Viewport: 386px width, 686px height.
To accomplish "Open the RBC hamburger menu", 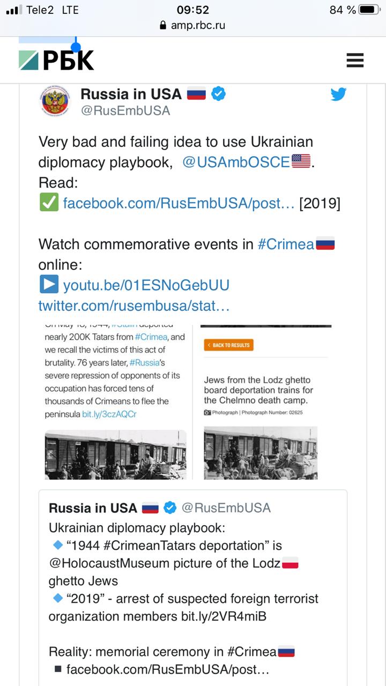I will [x=355, y=60].
